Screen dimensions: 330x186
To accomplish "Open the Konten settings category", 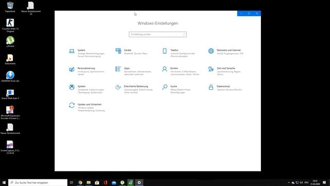I will tap(180, 71).
